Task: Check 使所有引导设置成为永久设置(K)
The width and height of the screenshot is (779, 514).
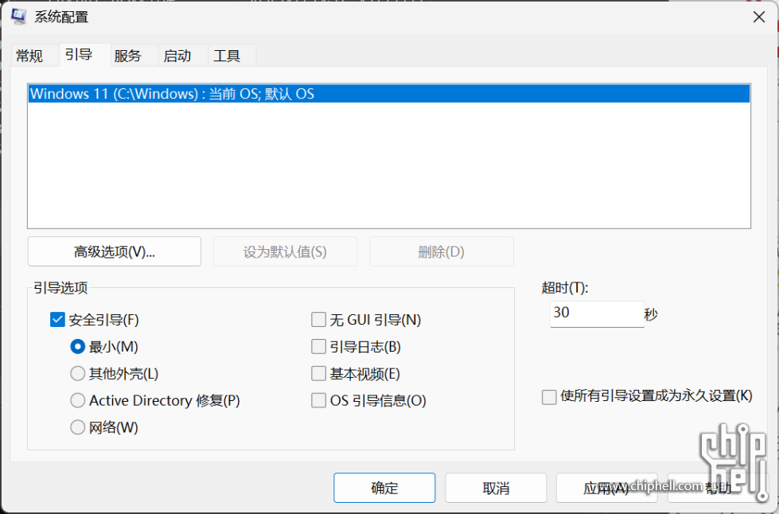Action: (549, 397)
